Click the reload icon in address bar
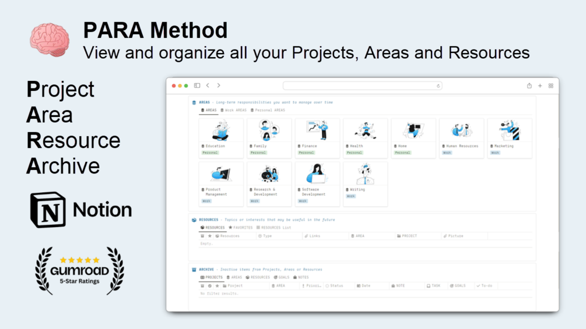The width and height of the screenshot is (586, 329). coord(438,86)
